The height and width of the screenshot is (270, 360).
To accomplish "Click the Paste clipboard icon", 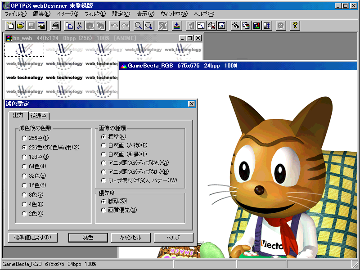I will pyautogui.click(x=90, y=26).
